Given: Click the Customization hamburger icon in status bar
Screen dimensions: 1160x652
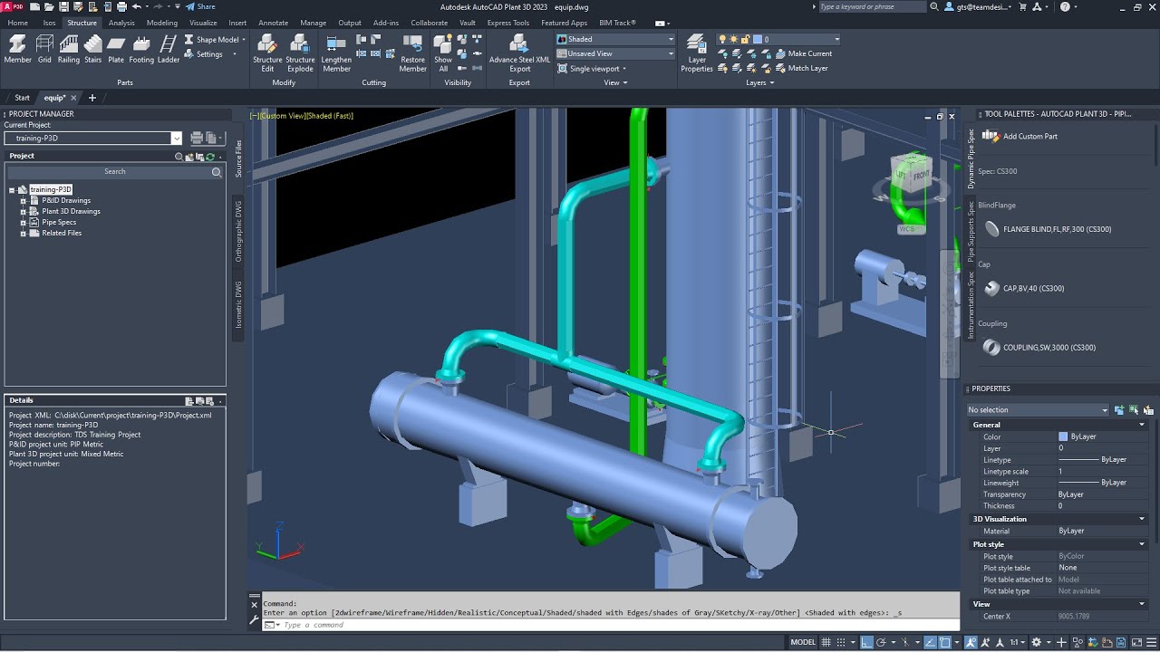Looking at the screenshot, I should click(x=1151, y=642).
